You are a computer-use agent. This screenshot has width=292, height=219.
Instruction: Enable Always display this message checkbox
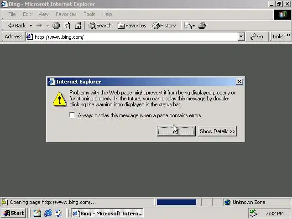(x=72, y=115)
